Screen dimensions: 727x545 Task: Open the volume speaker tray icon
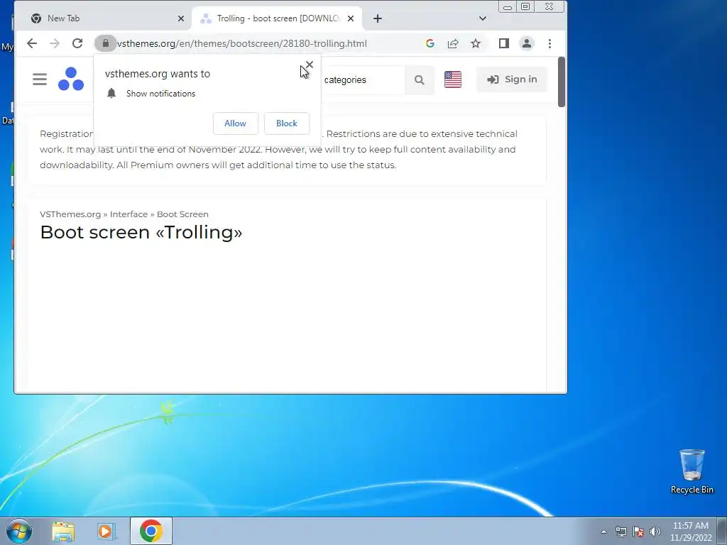[655, 532]
